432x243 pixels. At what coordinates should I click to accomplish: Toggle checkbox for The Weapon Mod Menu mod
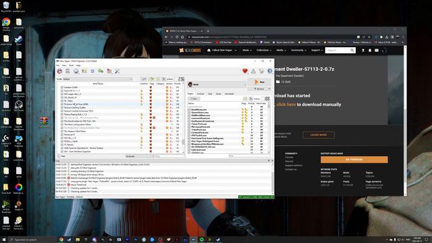(x=62, y=131)
